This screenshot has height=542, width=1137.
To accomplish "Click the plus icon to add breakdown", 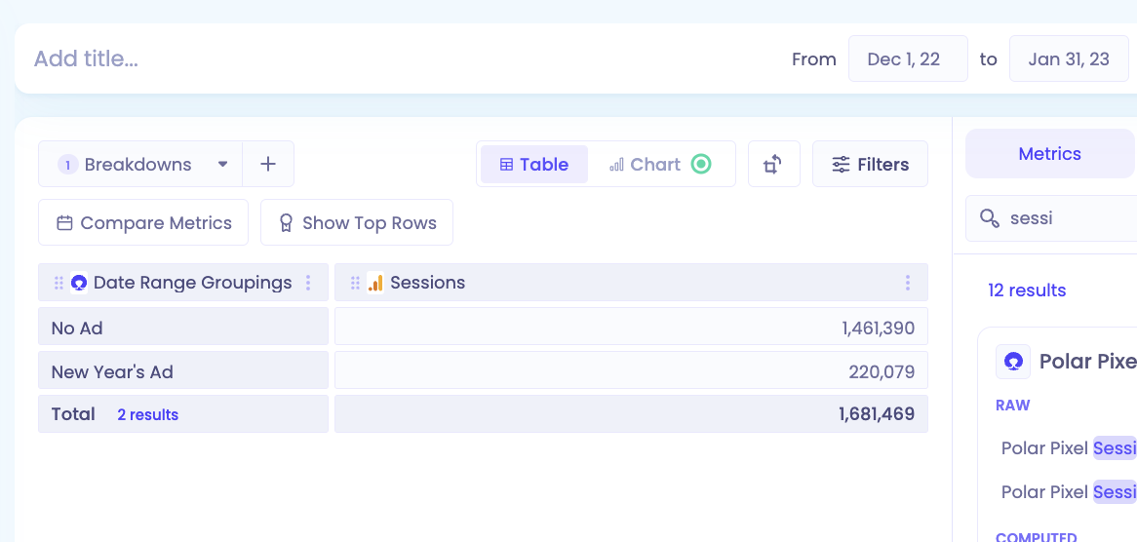I will [268, 164].
